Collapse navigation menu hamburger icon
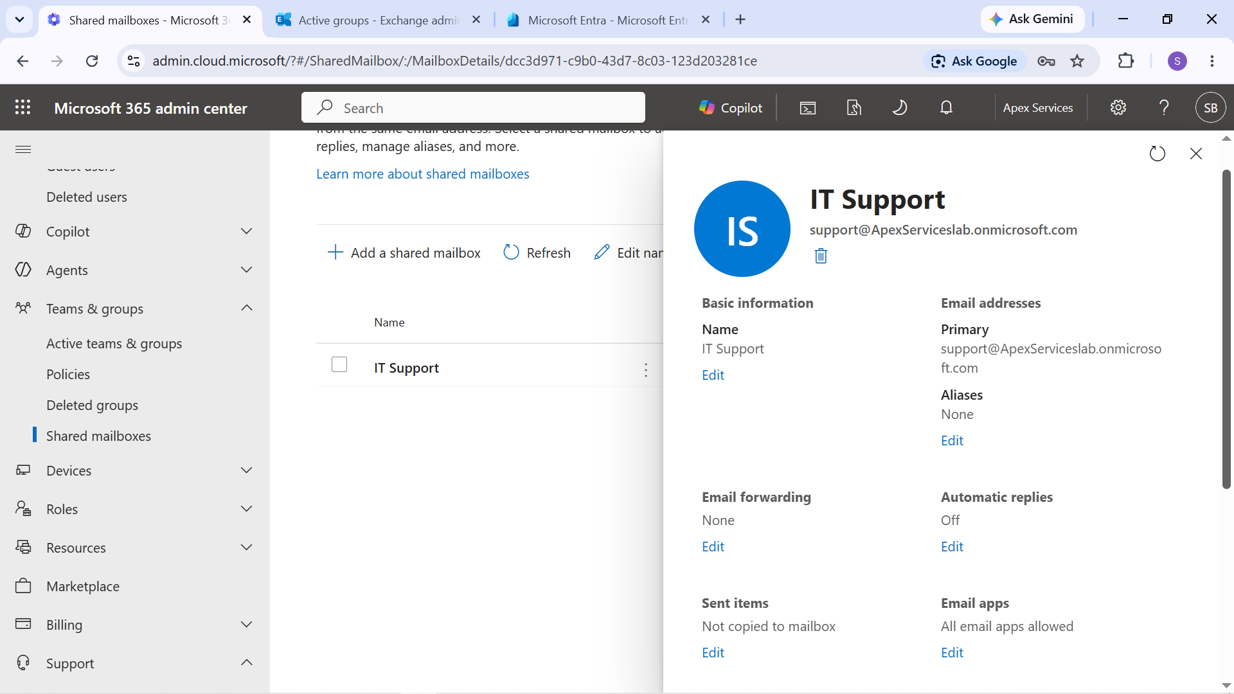The height and width of the screenshot is (694, 1234). [23, 149]
